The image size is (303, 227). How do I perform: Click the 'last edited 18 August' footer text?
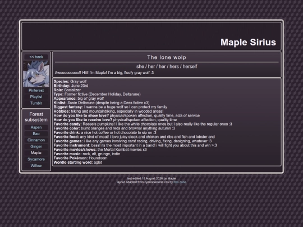click(151, 179)
